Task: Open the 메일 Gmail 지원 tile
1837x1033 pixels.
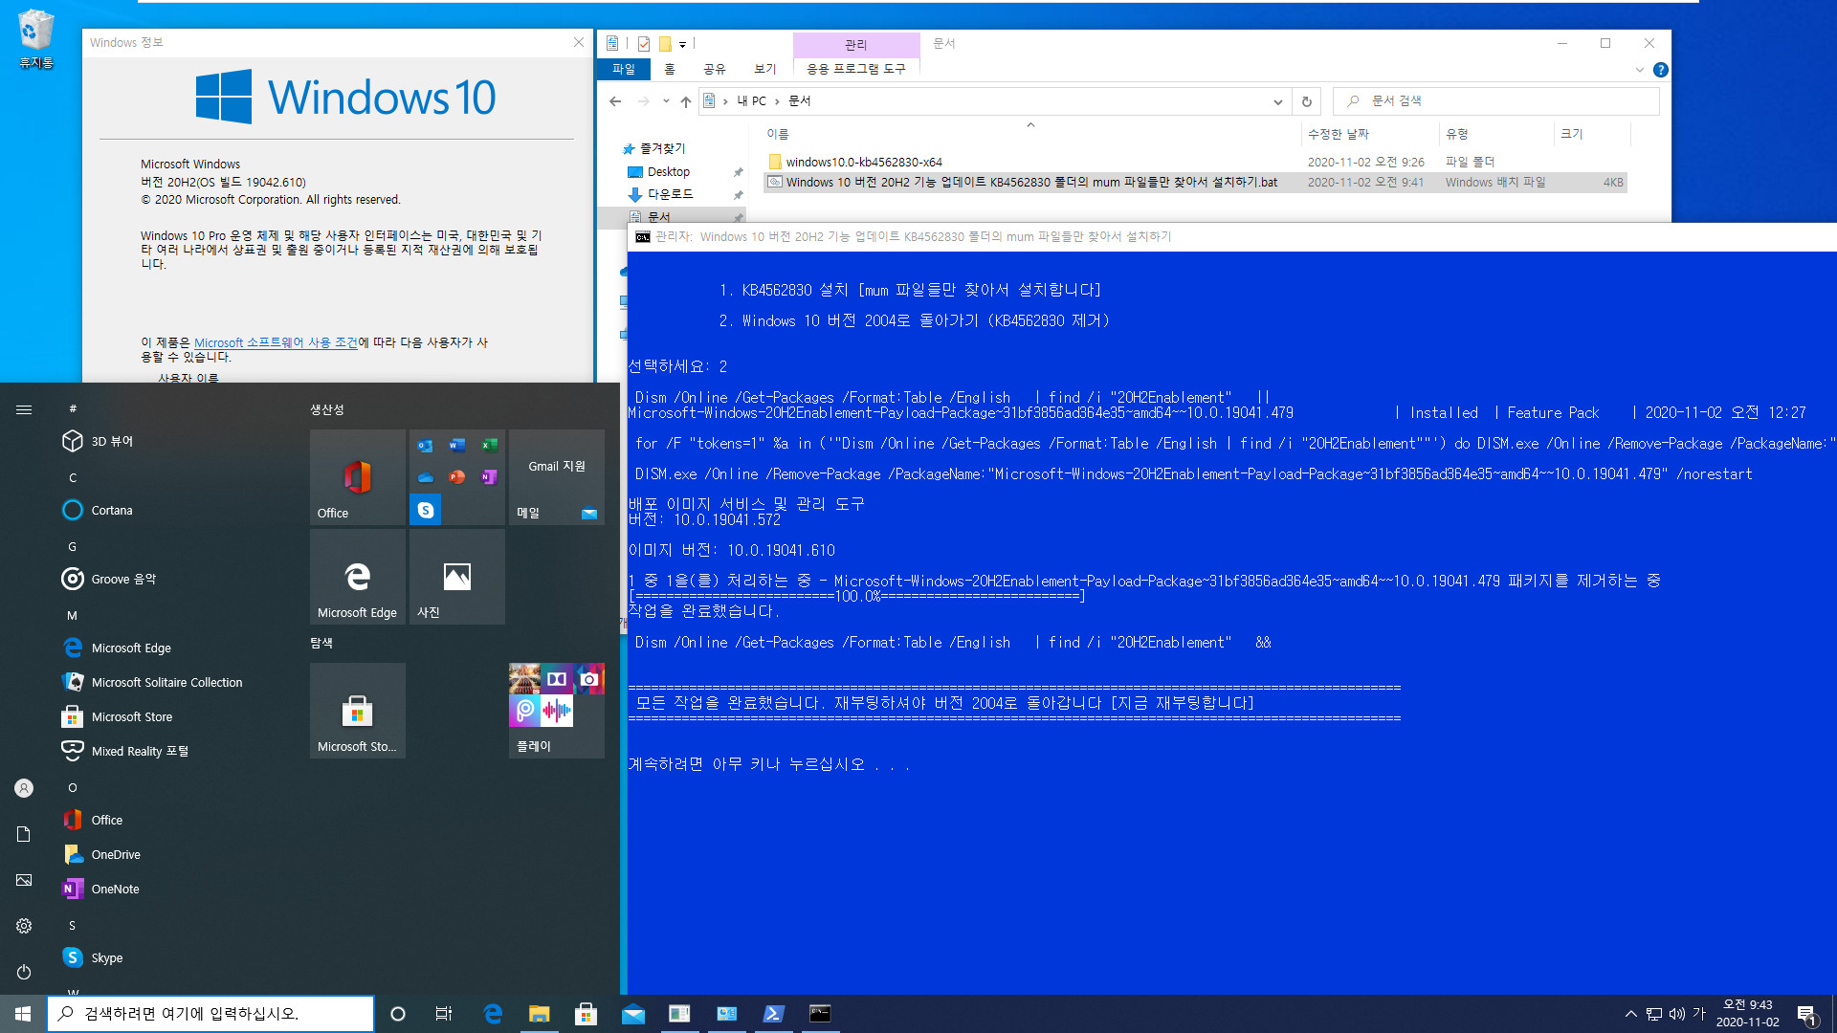Action: (557, 477)
